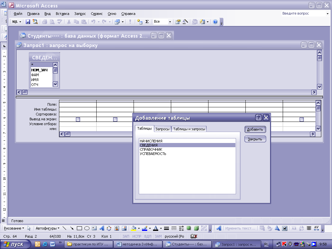This screenshot has height=249, width=332.
Task: Click the Text Box drawing icon
Action: click(94, 228)
